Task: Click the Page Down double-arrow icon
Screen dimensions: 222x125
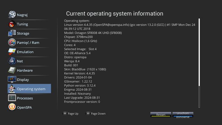Action: tap(88, 114)
